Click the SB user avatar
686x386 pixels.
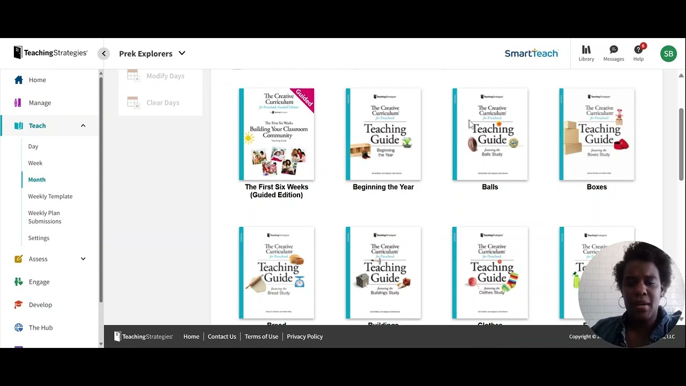668,54
